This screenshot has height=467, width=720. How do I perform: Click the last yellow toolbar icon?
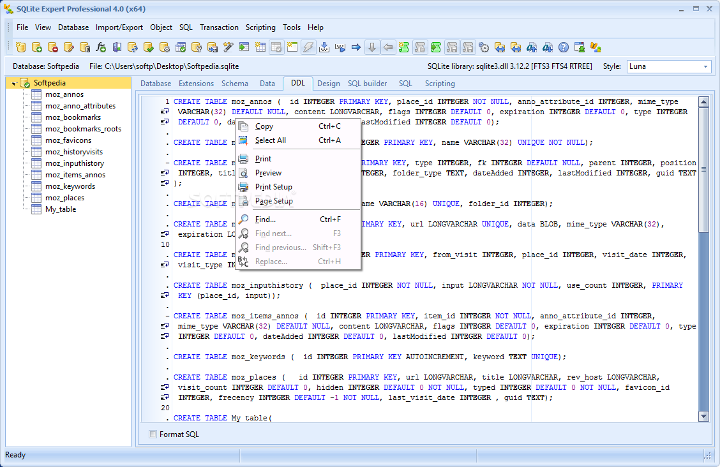coord(596,47)
